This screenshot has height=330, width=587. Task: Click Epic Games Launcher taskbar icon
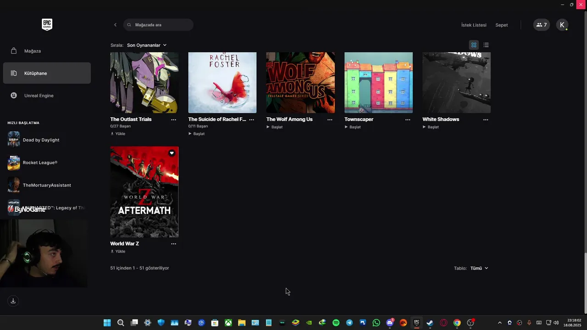(417, 323)
